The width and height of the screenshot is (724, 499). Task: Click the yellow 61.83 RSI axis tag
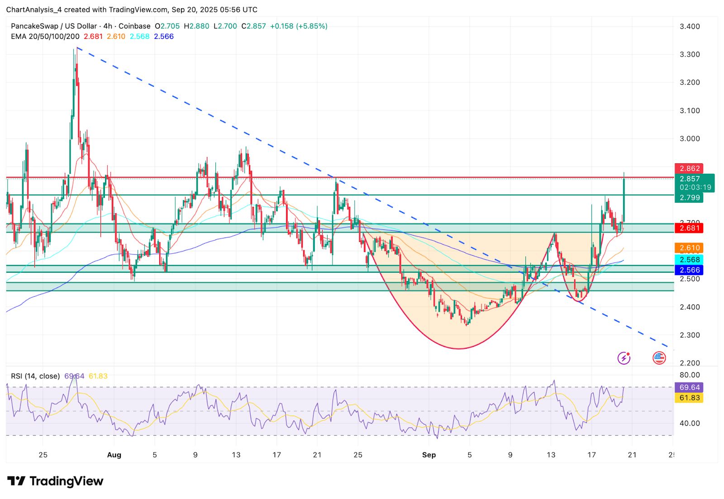coord(689,398)
